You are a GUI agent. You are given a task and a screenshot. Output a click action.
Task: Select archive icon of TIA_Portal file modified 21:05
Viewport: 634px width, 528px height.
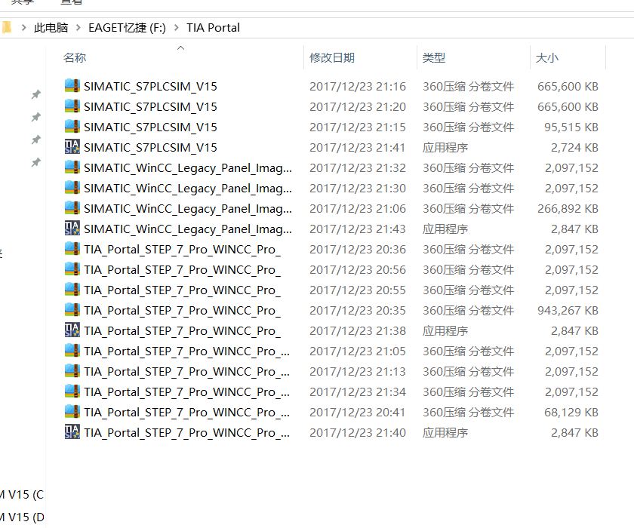[x=72, y=350]
